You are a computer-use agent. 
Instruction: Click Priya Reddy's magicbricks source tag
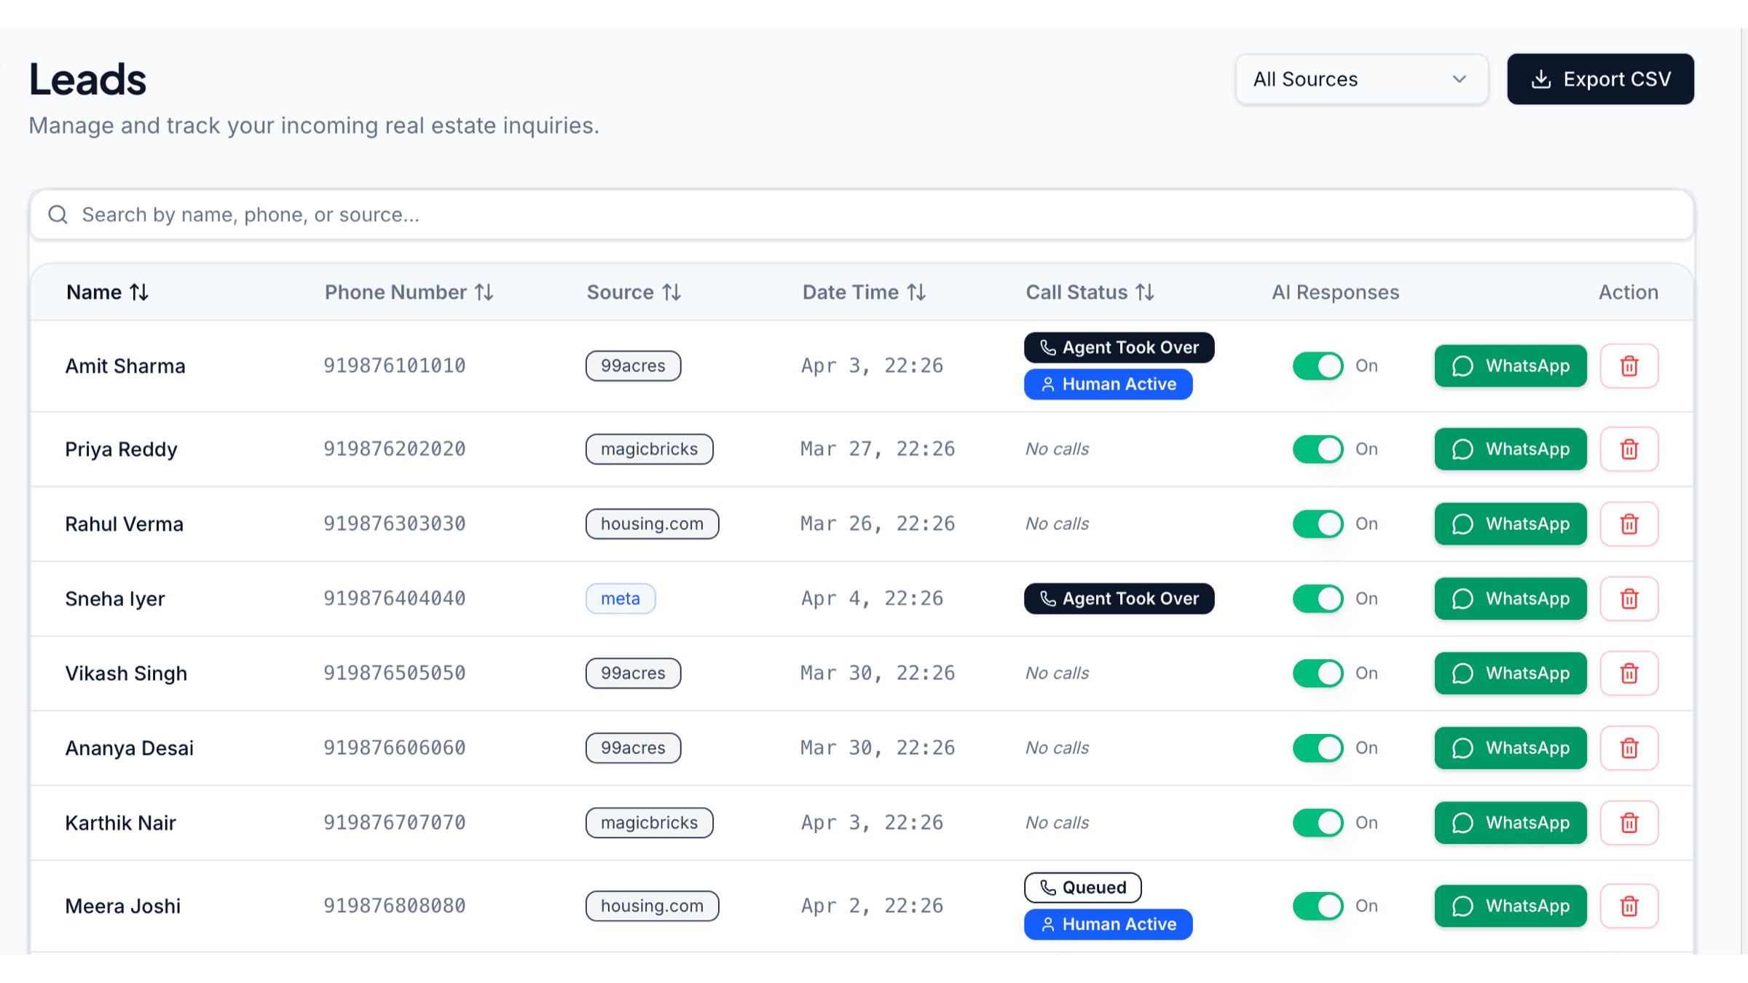(649, 449)
